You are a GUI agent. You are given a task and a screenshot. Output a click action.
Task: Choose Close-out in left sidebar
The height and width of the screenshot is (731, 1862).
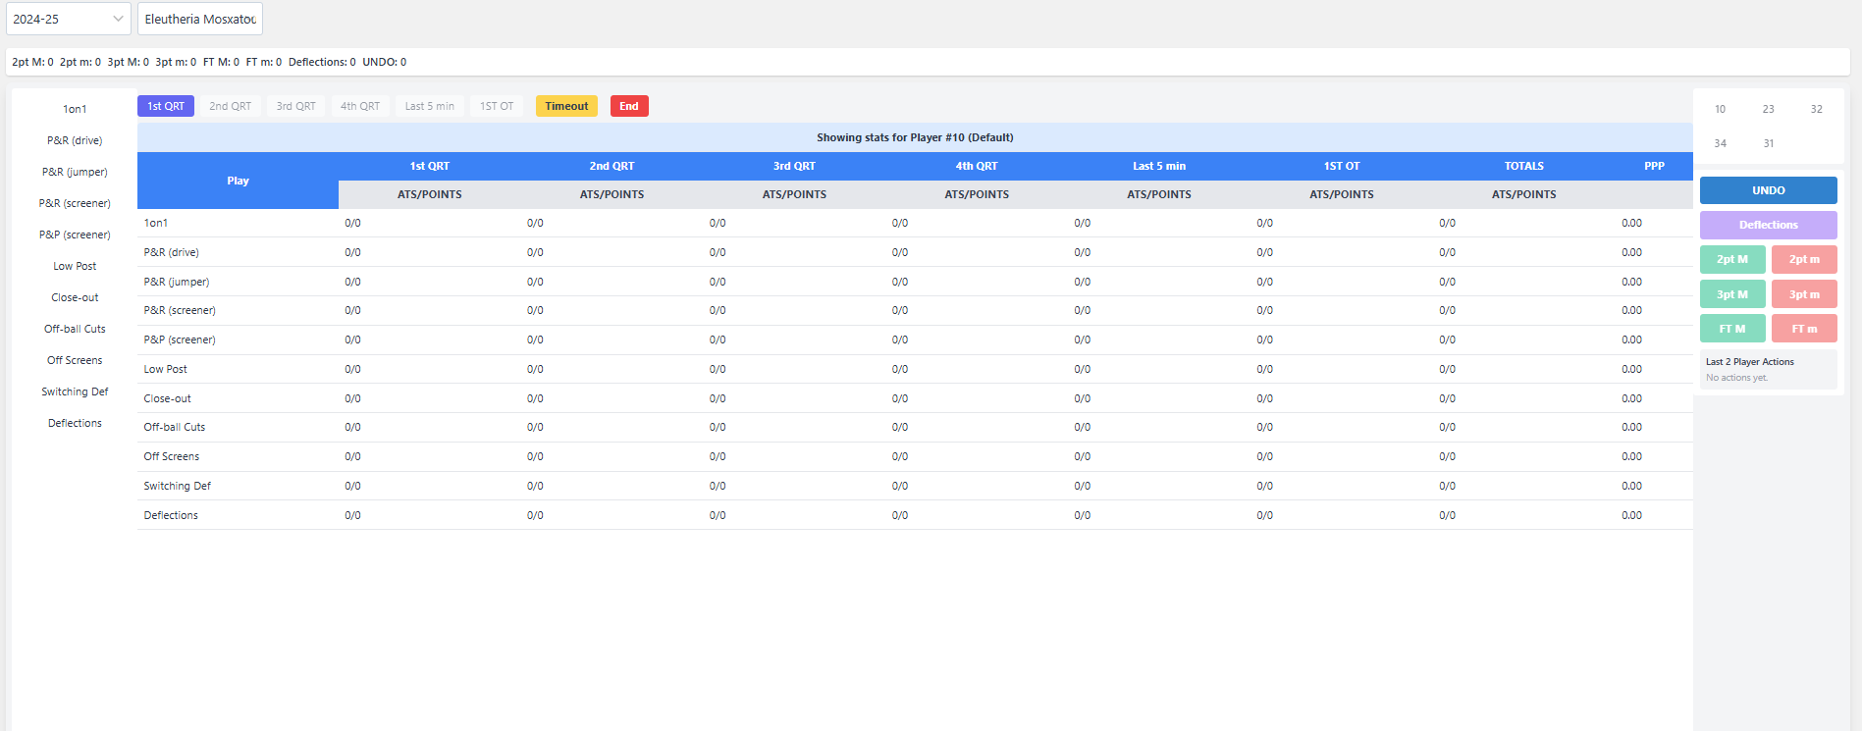(75, 297)
